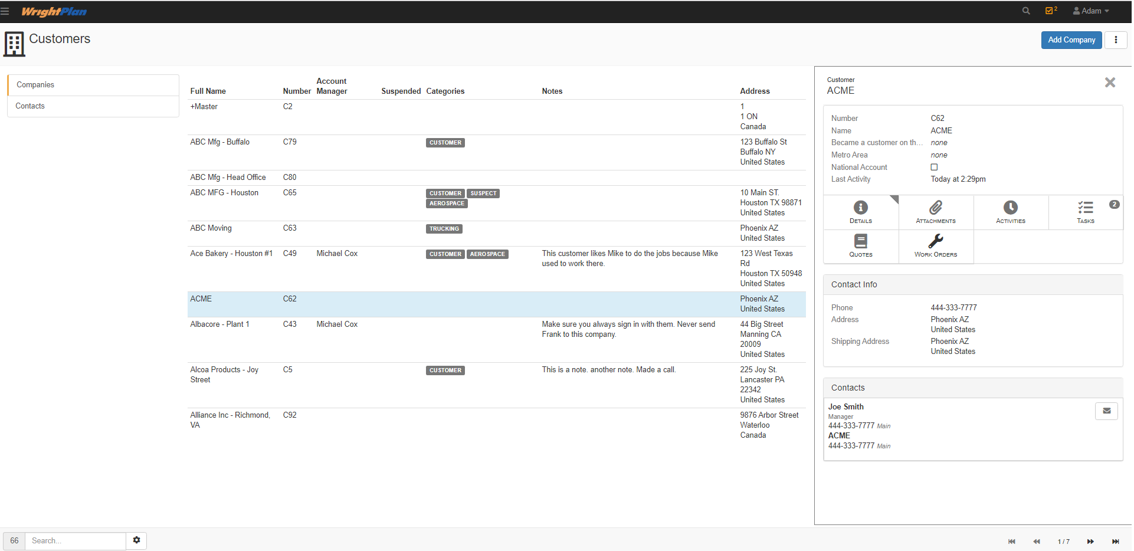This screenshot has width=1134, height=551.
Task: Enable the National Account checkbox
Action: click(934, 167)
